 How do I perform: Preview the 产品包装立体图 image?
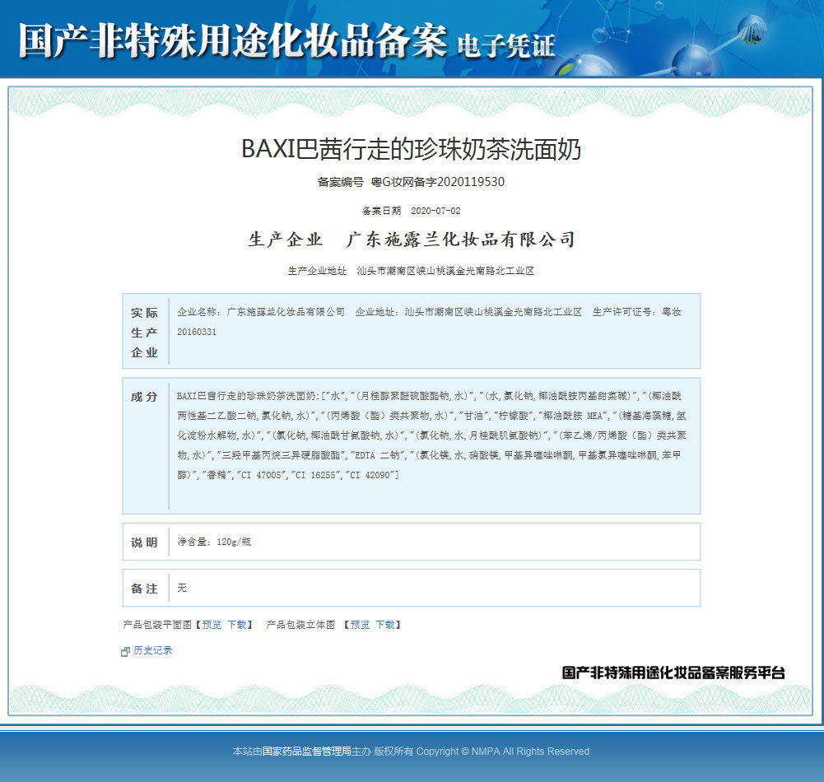coord(360,625)
